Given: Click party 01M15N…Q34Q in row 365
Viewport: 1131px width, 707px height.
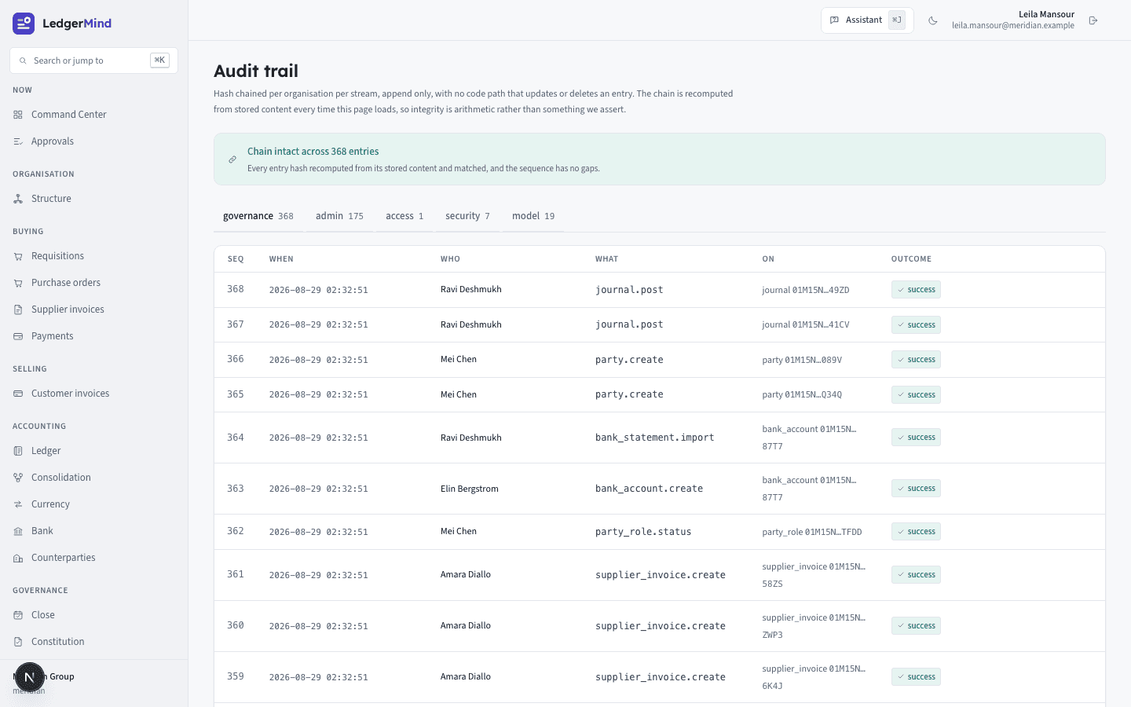Looking at the screenshot, I should (802, 394).
